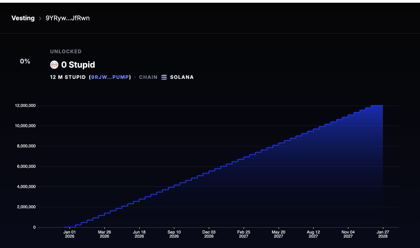Click the Nov 04 2027 axis date
Viewport: 420px width, 248px height.
pos(348,234)
